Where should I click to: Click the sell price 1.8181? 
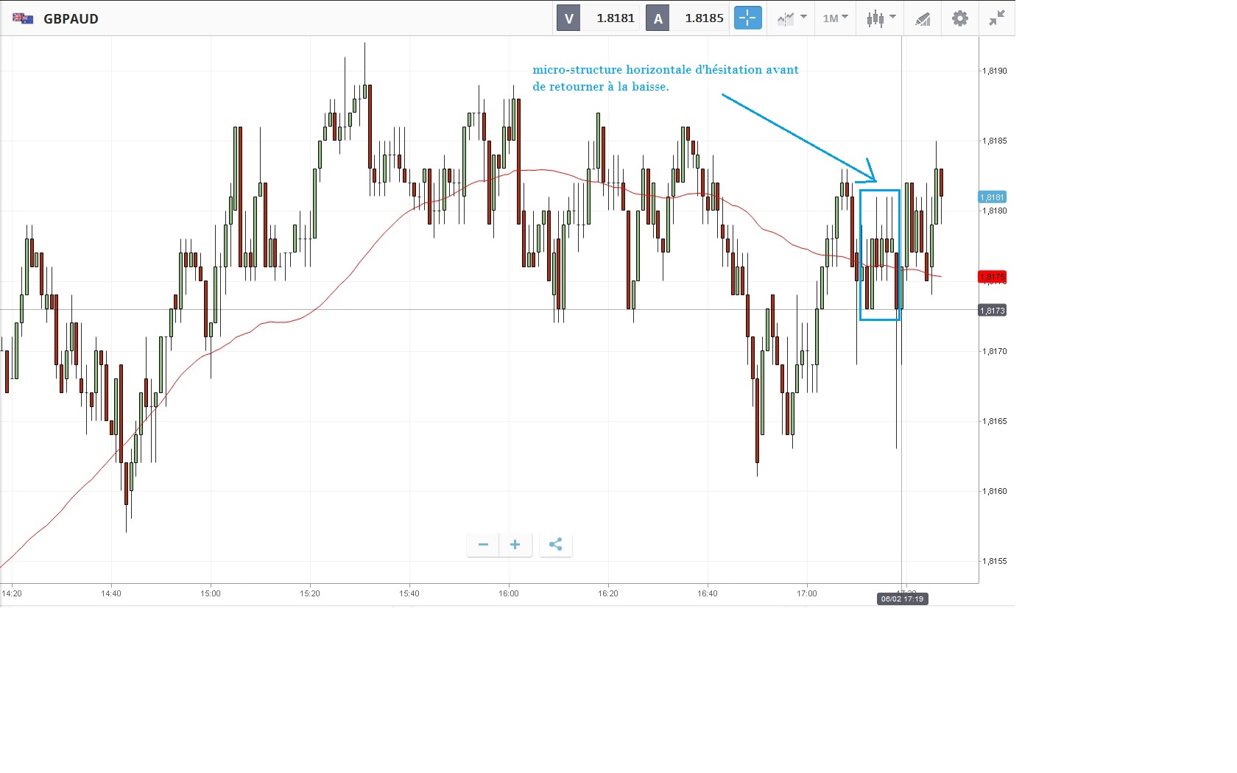(x=616, y=18)
